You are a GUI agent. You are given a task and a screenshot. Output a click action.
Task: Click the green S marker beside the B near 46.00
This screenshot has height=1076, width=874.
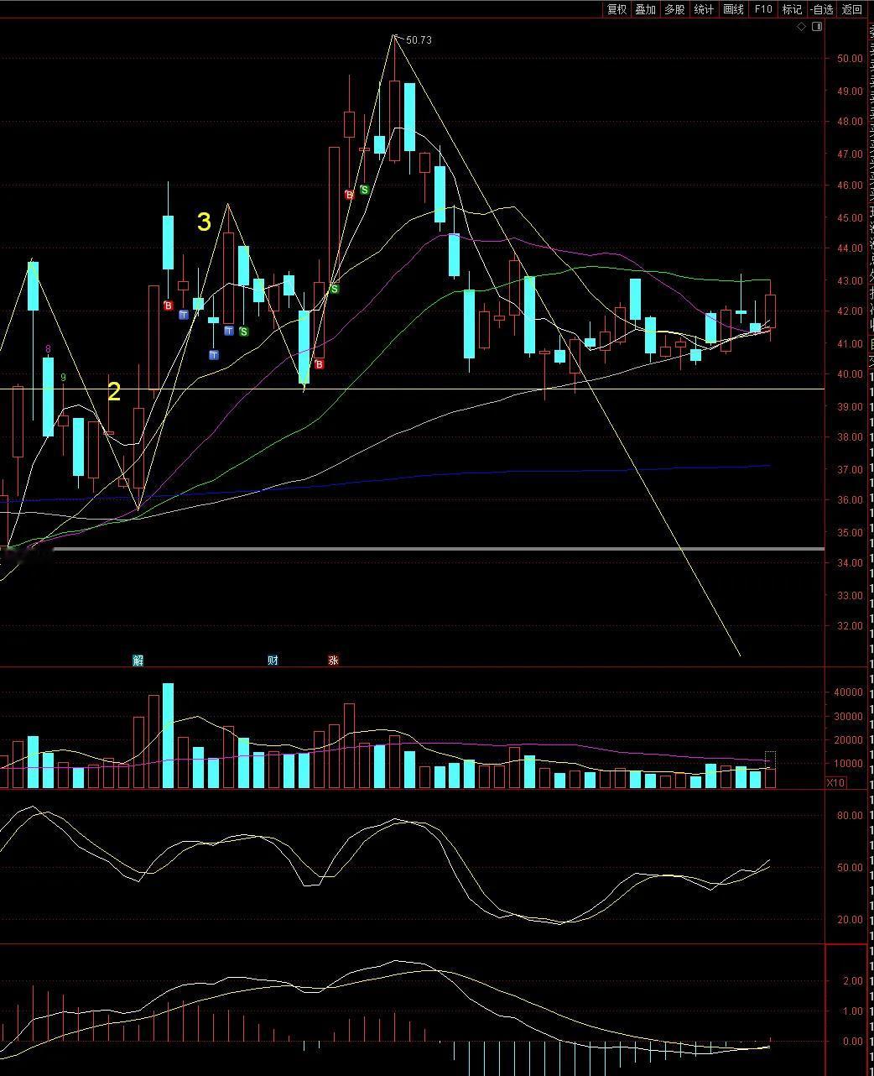coord(365,191)
